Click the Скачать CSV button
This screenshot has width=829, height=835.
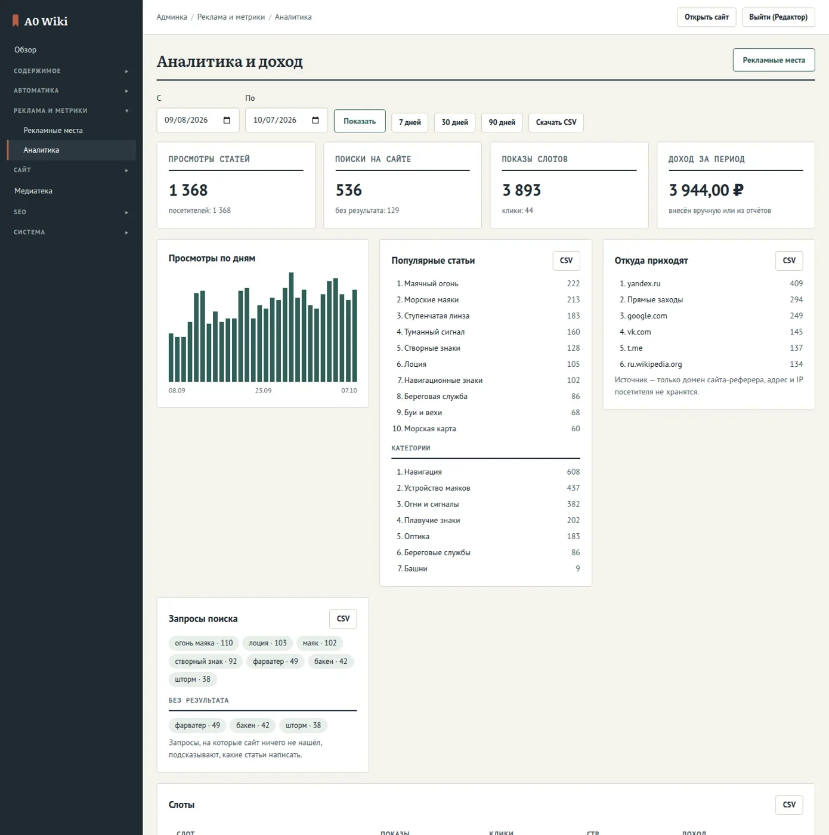tap(556, 122)
